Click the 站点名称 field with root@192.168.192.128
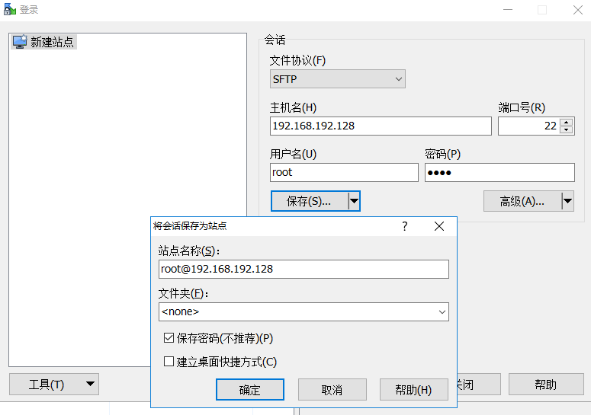The image size is (591, 415). click(304, 269)
